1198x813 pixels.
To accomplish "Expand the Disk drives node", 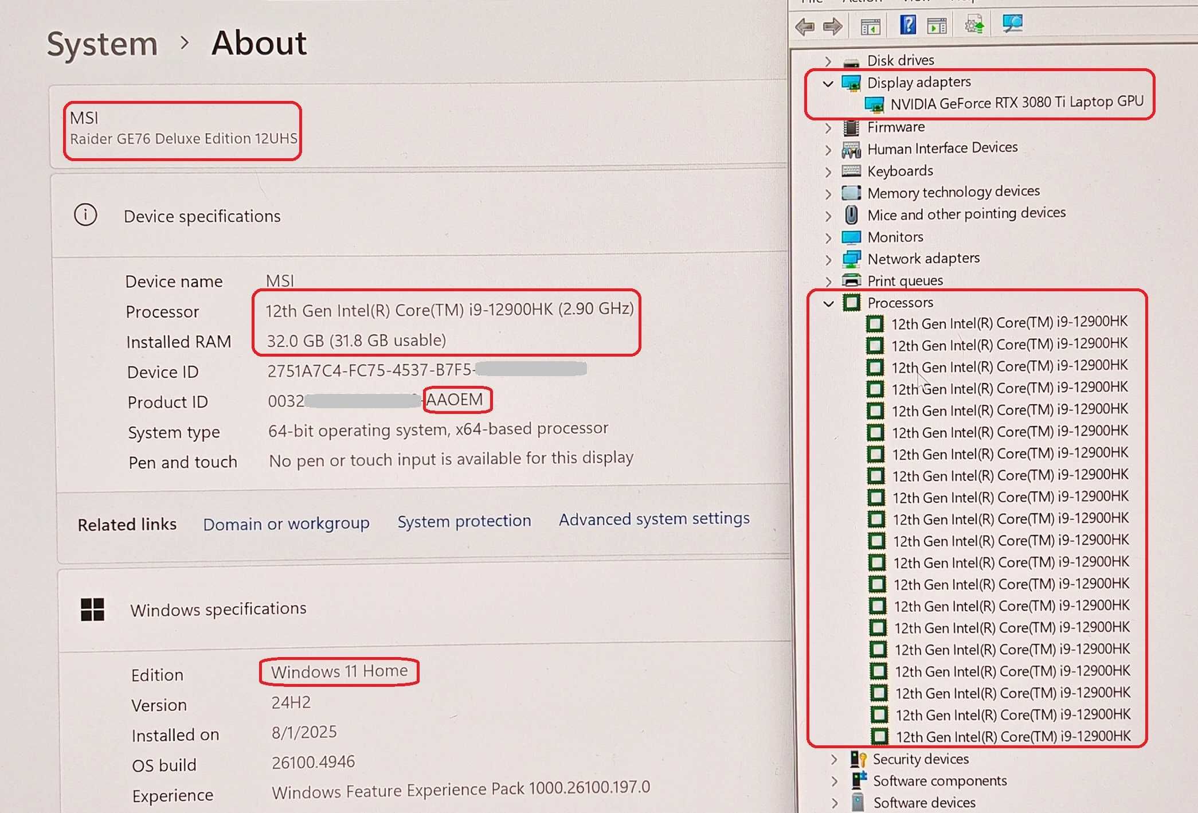I will tap(827, 61).
